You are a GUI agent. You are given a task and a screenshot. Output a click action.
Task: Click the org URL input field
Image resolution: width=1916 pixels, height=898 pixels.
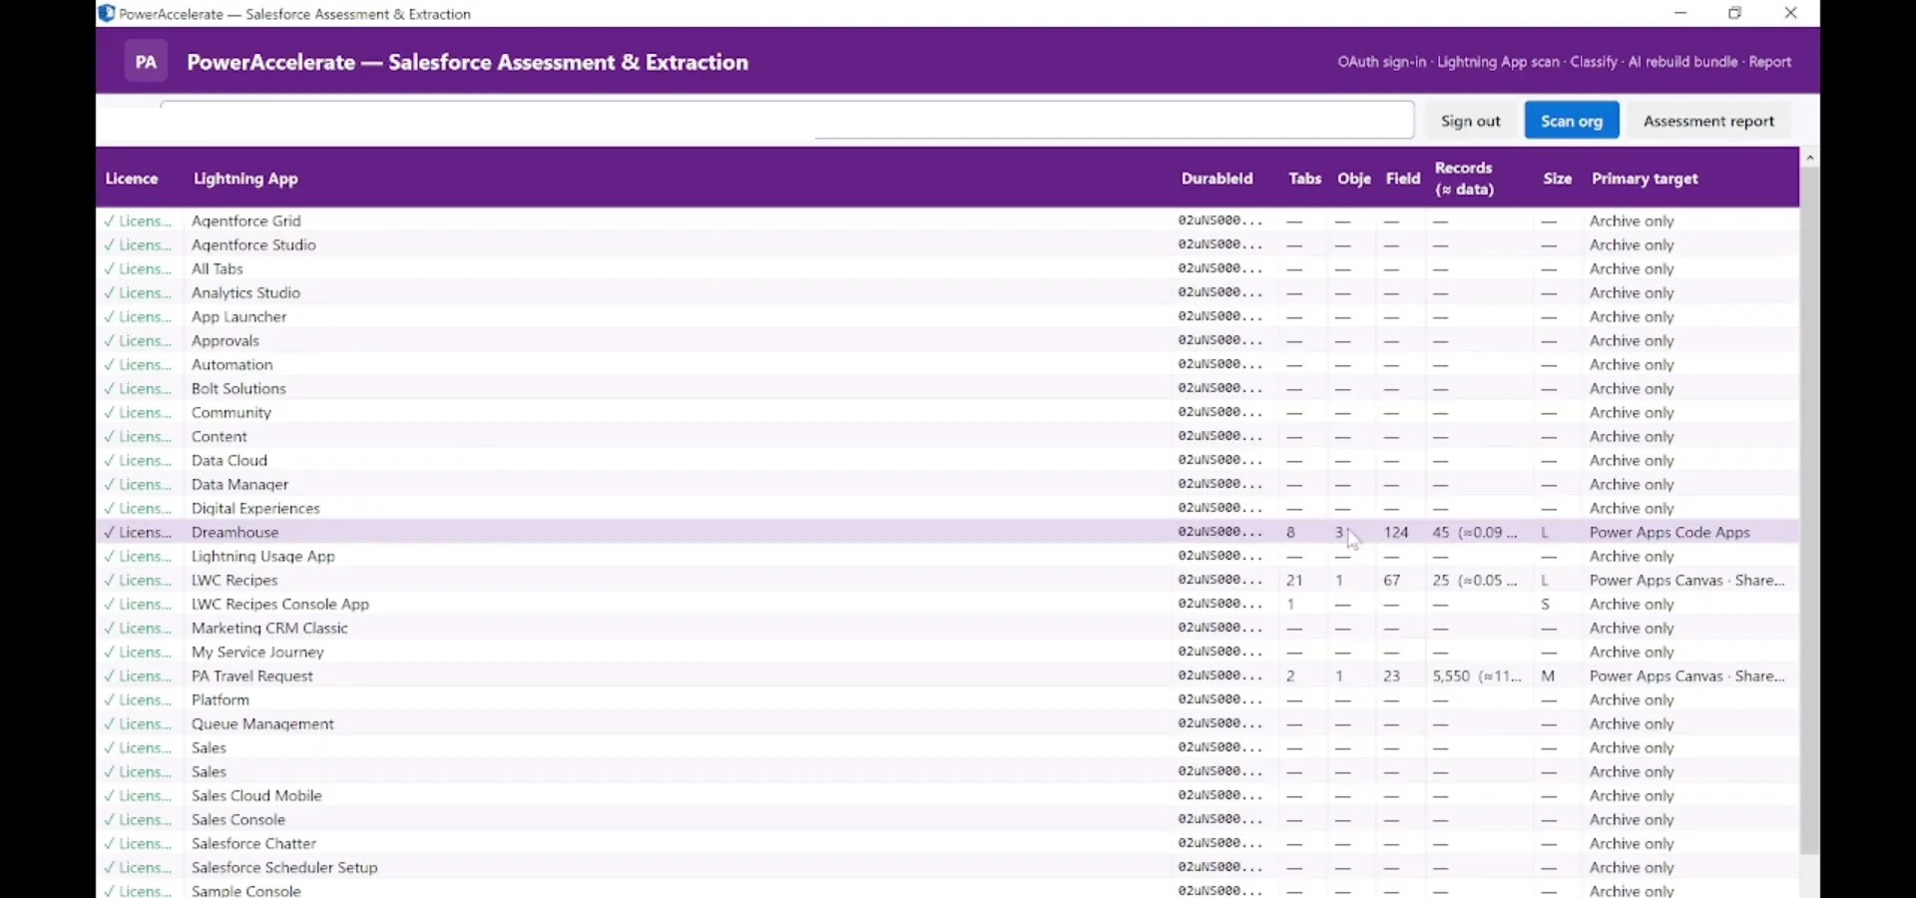tap(786, 120)
